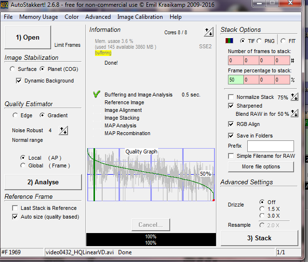Image resolution: width=308 pixels, height=262 pixels.
Task: Adjust the Normalize Stack 75% stepper
Action: point(294,97)
